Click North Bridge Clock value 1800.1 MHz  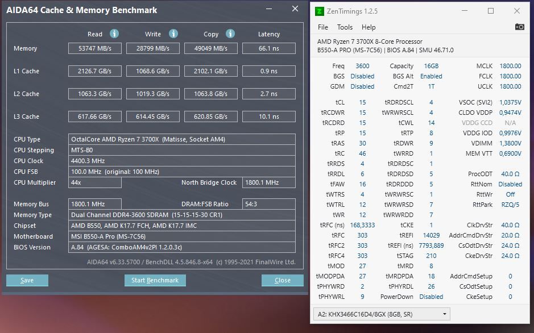(268, 182)
